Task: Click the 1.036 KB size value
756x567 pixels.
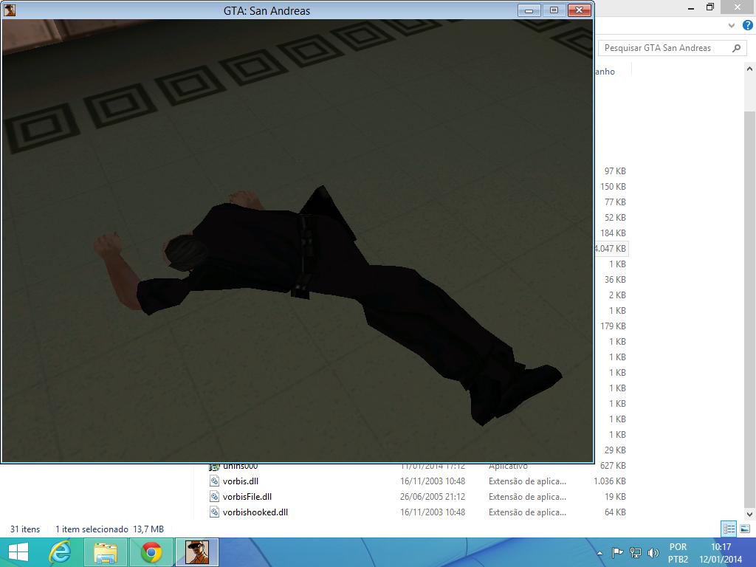Action: click(610, 481)
